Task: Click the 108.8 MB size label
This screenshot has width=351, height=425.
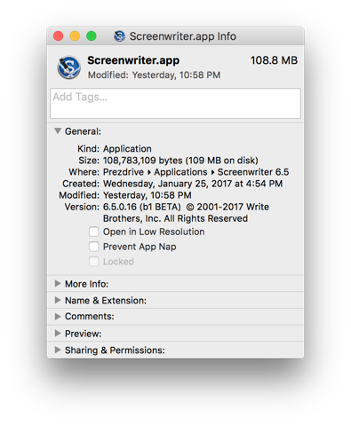Action: coord(274,60)
